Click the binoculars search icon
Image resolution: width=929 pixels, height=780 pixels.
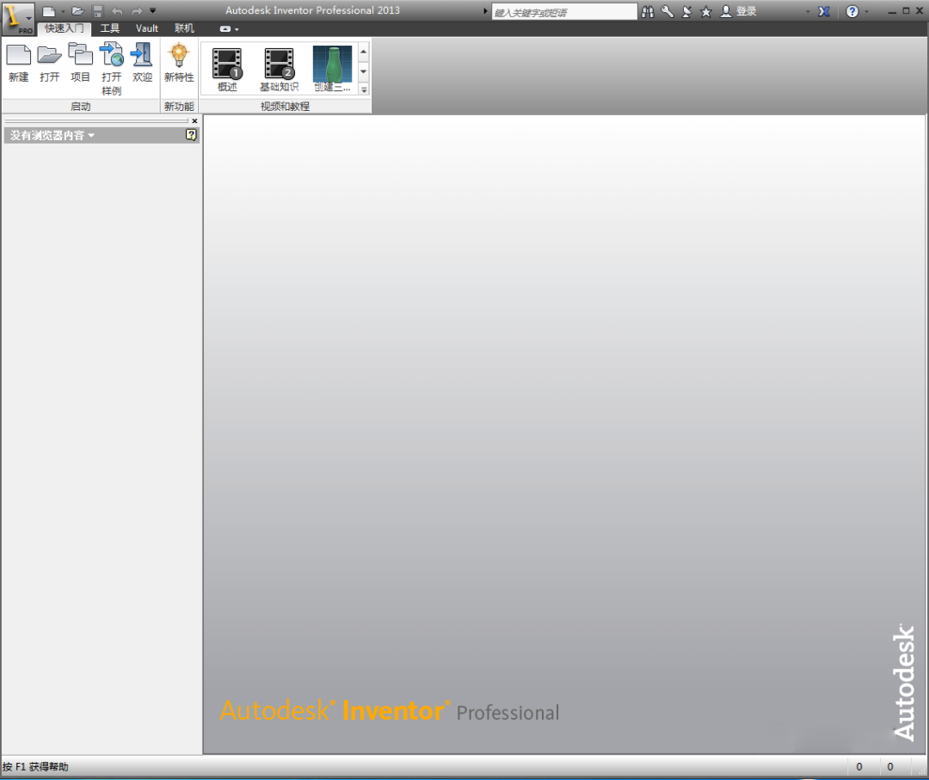(x=649, y=11)
